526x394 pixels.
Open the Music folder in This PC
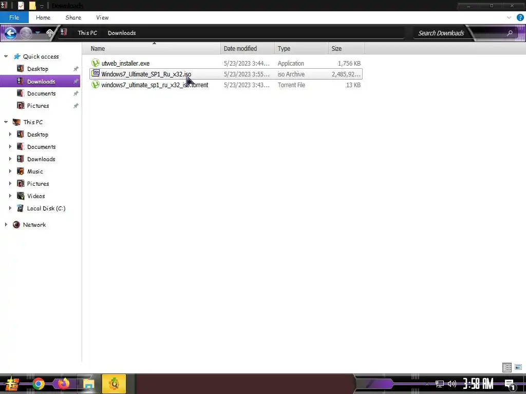point(35,171)
